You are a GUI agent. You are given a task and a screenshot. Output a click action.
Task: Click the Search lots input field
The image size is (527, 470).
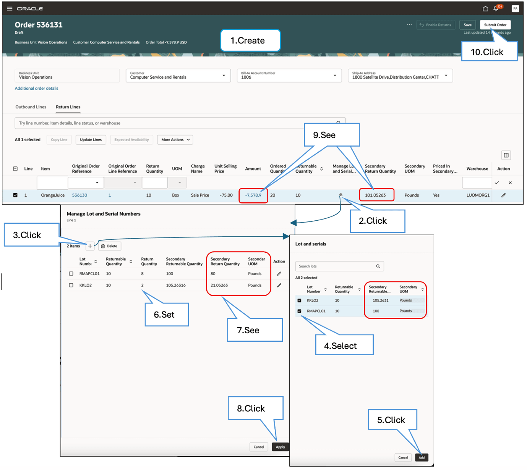339,266
